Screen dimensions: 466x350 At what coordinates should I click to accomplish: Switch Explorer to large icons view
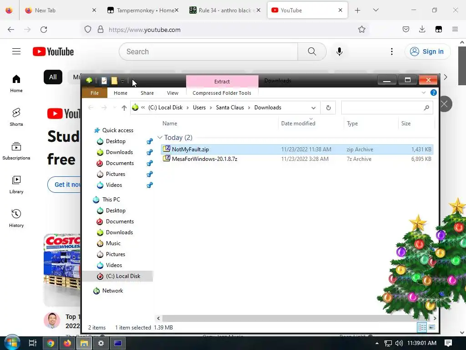[432, 327]
